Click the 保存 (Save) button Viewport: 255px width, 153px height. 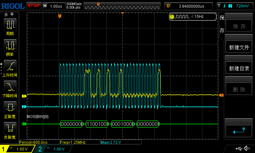[239, 26]
